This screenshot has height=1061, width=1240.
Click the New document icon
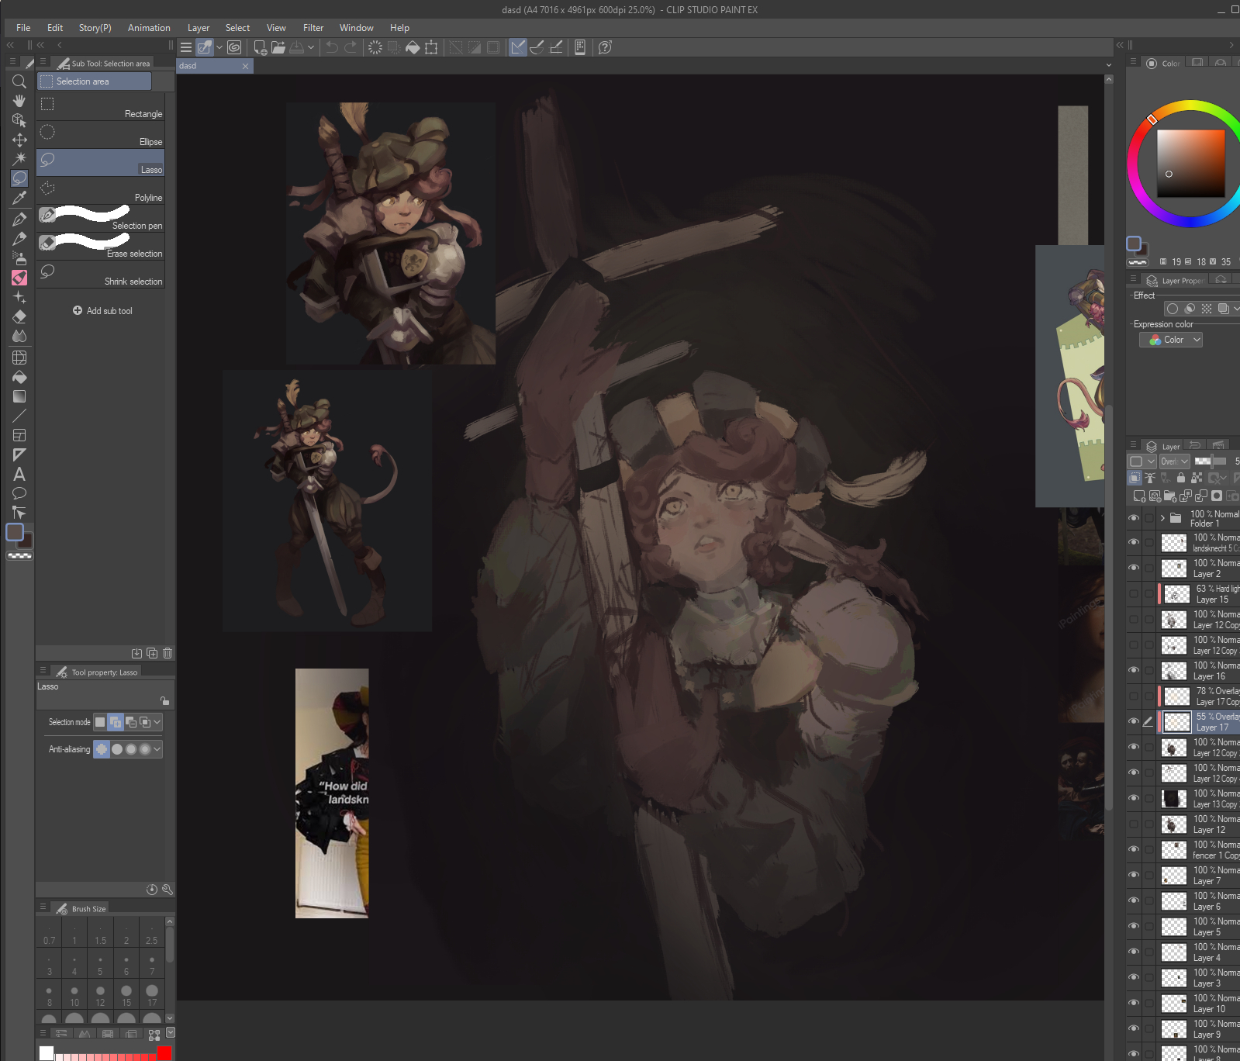(261, 47)
